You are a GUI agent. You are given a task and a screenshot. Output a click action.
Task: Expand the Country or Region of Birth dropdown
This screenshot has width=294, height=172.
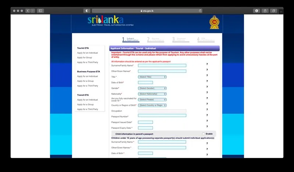pyautogui.click(x=152, y=105)
